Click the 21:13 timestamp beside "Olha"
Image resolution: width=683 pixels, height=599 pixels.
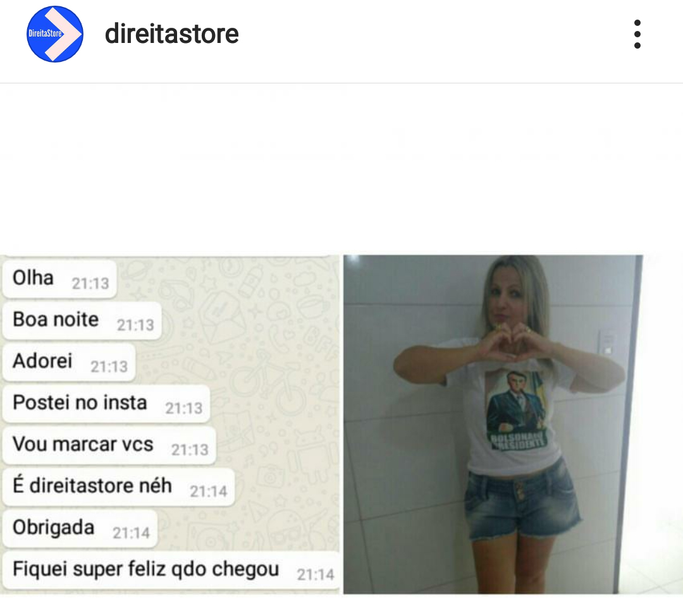click(90, 284)
